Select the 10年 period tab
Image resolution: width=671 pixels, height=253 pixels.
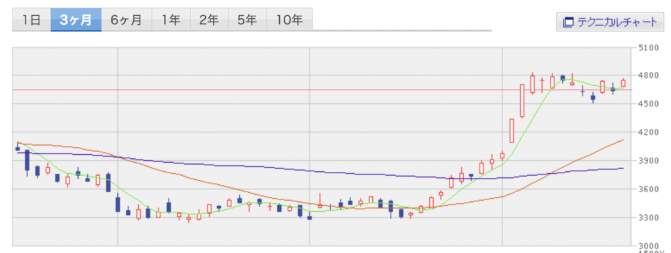point(289,20)
